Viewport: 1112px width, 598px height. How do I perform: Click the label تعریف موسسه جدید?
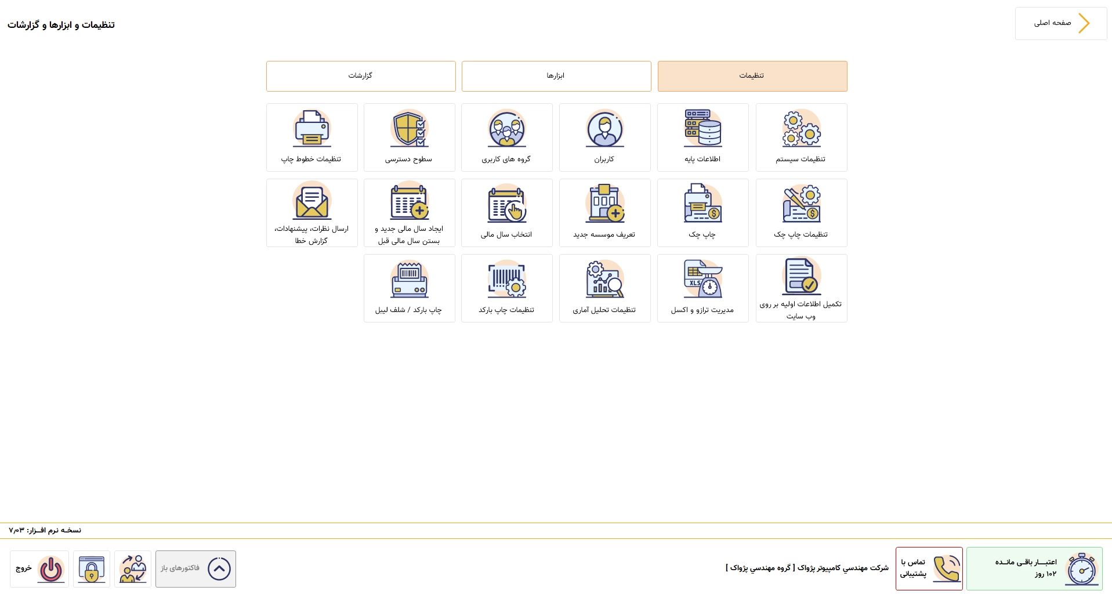[x=604, y=235]
